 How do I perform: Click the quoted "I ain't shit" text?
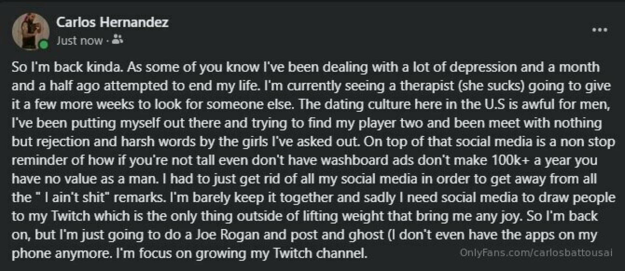point(74,198)
